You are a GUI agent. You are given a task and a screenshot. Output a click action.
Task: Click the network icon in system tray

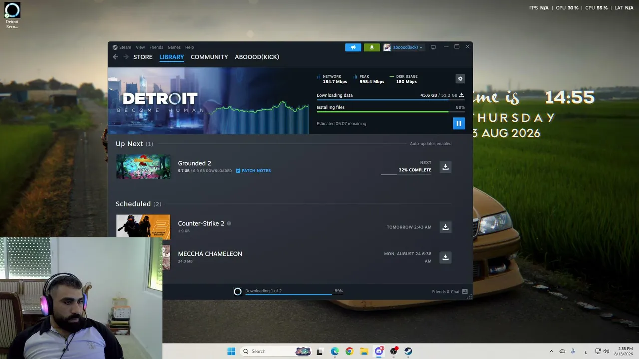598,351
